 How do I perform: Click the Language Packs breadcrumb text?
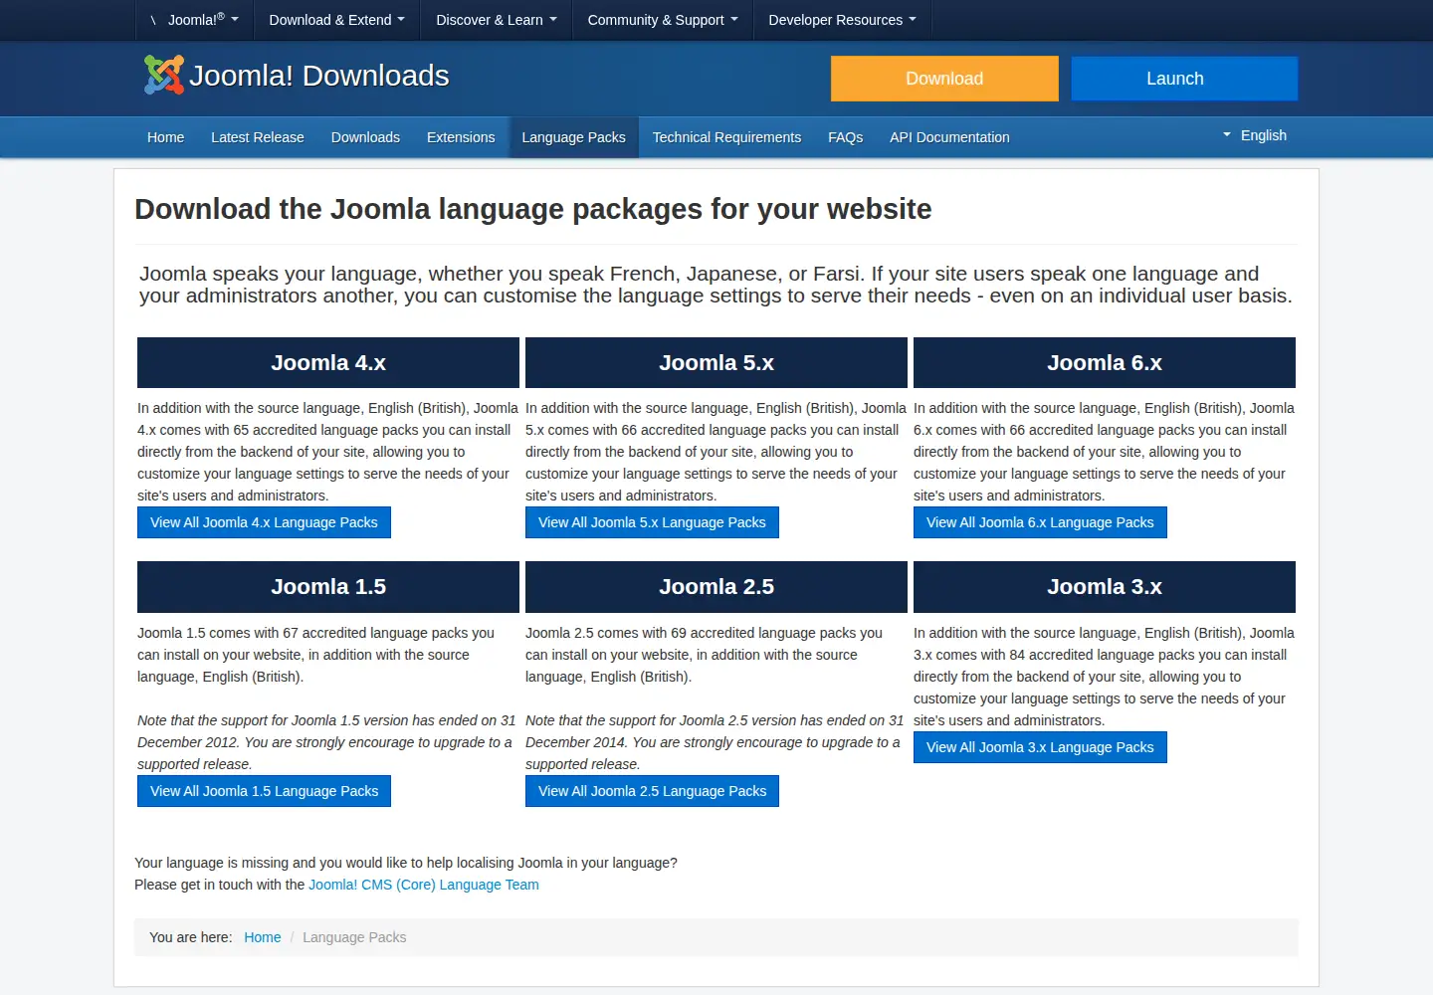(354, 937)
